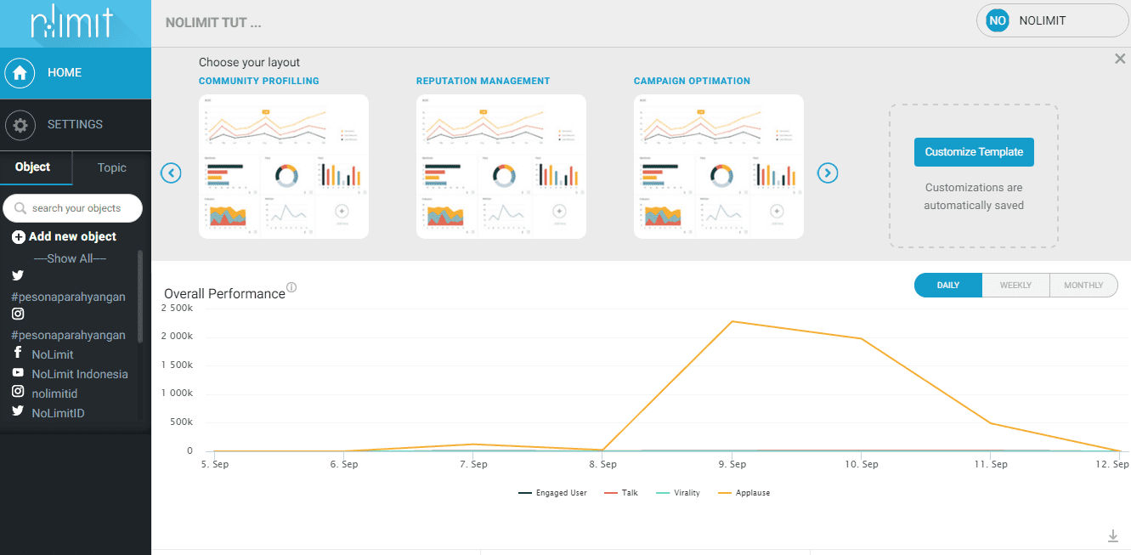Switch to the Topic tab
This screenshot has height=555, width=1131.
[x=112, y=167]
